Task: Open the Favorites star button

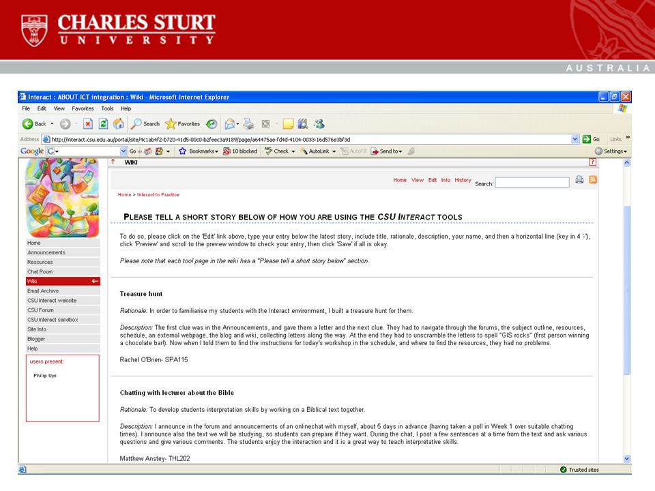Action: (x=183, y=123)
